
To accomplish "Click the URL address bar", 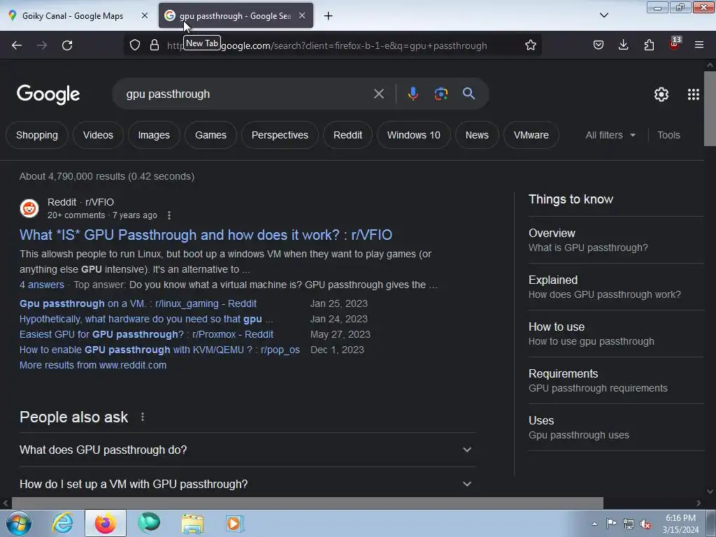I will tap(332, 45).
